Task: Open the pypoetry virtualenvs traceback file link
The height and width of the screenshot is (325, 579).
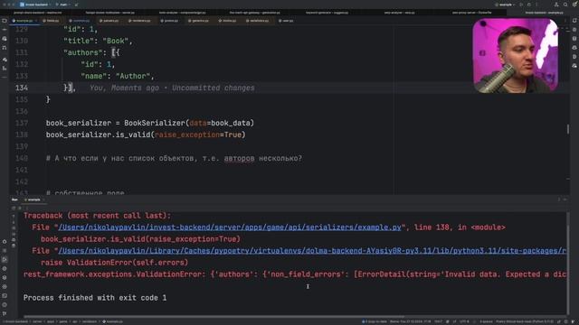Action: pos(312,251)
